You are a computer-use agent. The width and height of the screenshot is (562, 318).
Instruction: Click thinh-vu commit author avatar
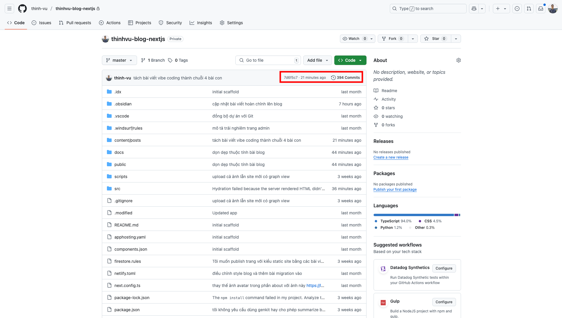(109, 78)
